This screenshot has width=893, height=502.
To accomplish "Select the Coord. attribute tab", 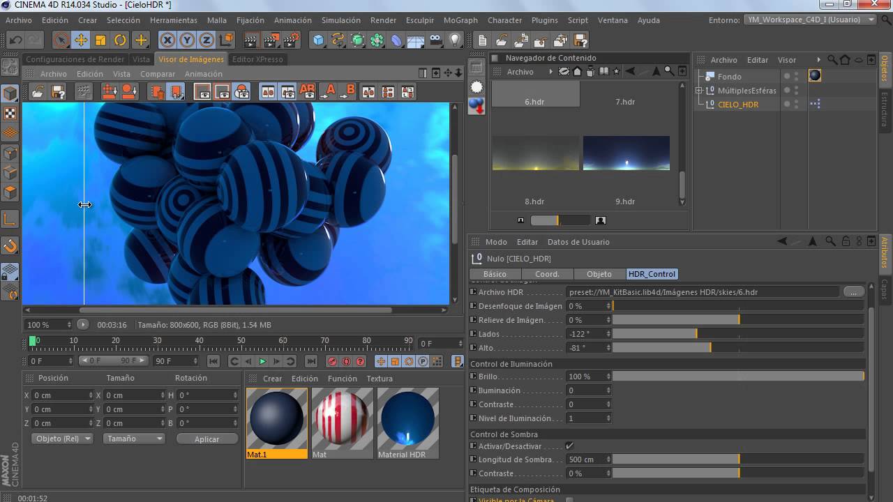I will 547,274.
